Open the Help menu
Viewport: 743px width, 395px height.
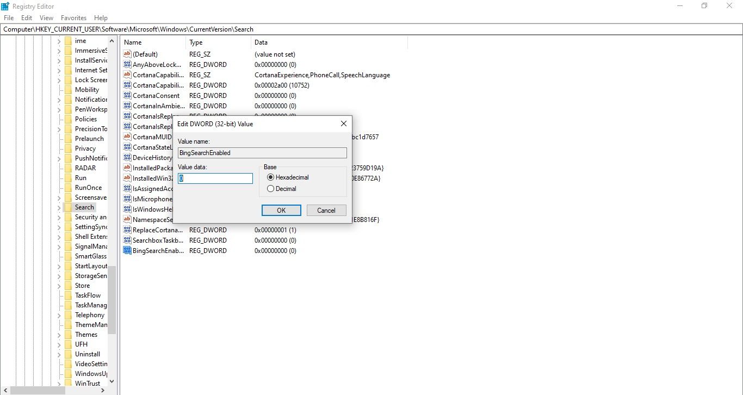101,18
